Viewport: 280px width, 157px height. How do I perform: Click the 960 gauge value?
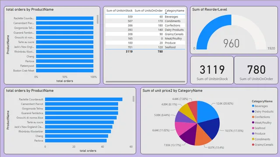coord(231,43)
